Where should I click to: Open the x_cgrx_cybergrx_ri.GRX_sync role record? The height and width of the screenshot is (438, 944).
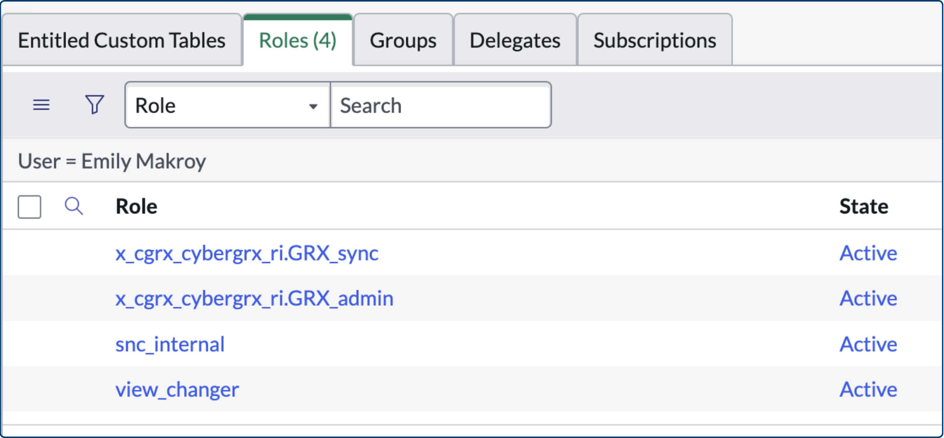(247, 253)
